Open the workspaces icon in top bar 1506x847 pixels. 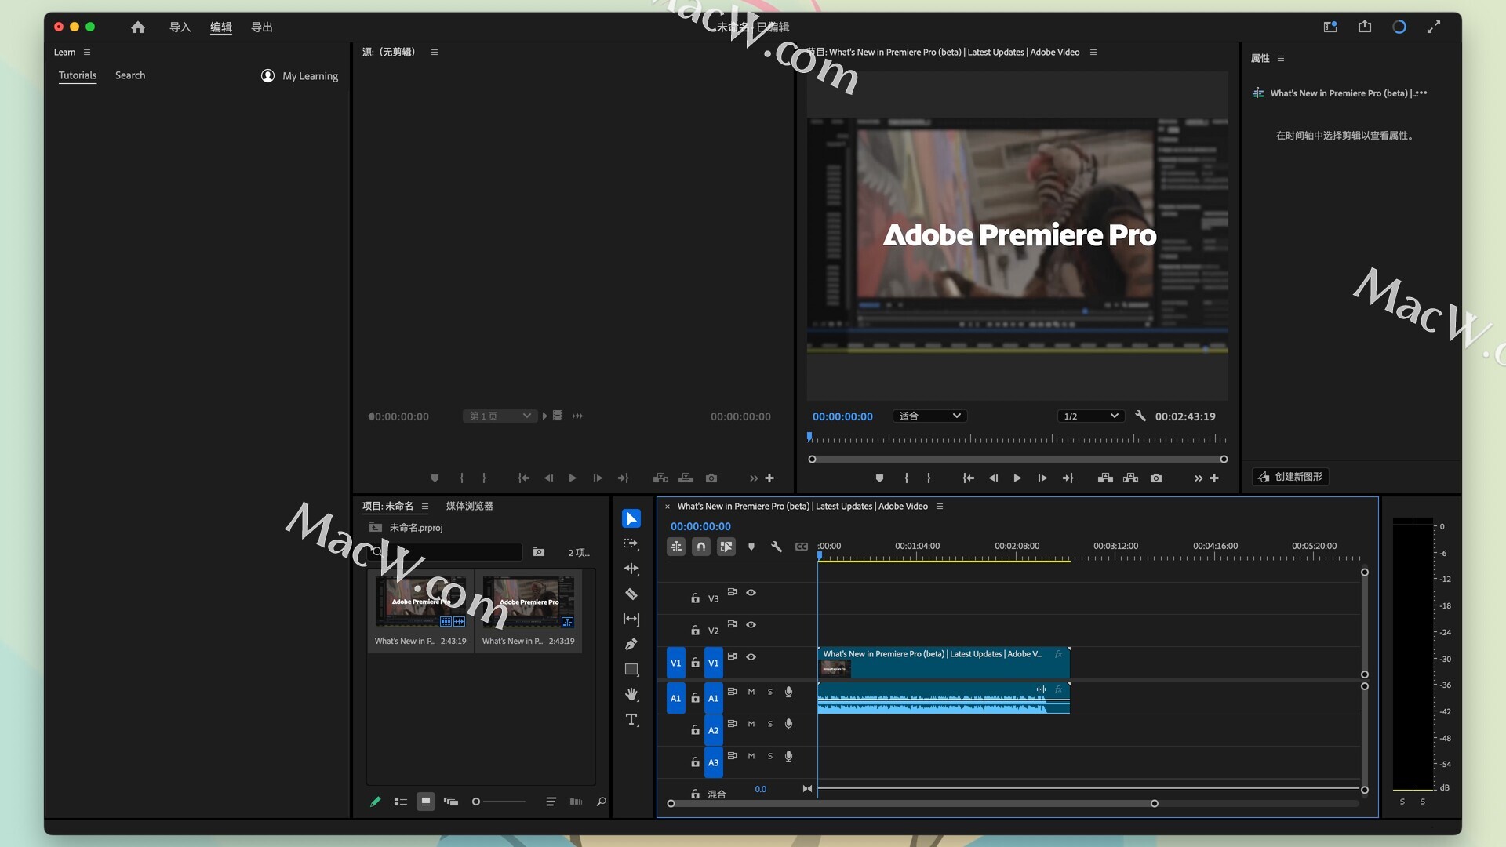(x=1330, y=27)
